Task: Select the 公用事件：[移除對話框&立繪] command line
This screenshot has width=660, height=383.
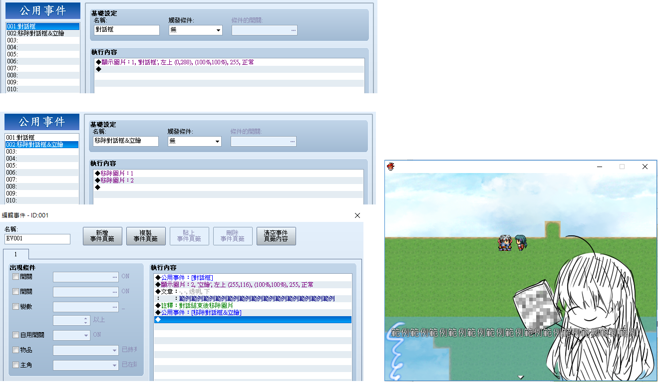Action: [x=253, y=313]
